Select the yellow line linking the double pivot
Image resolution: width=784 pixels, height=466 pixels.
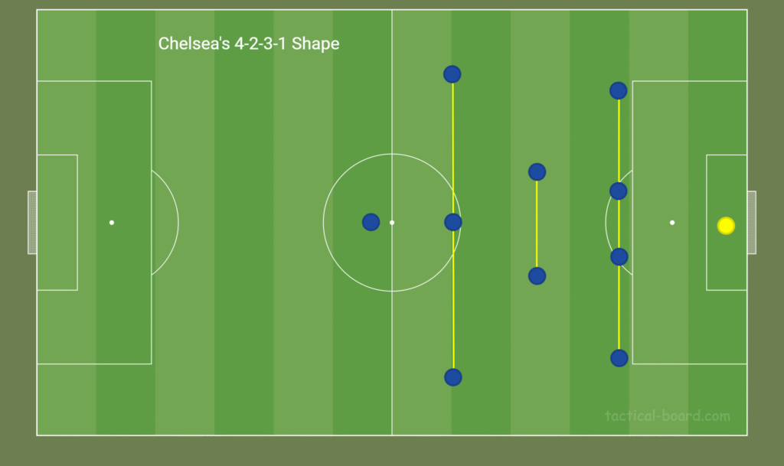(537, 223)
